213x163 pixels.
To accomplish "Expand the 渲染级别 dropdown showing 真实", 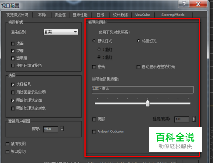I will tap(60, 32).
